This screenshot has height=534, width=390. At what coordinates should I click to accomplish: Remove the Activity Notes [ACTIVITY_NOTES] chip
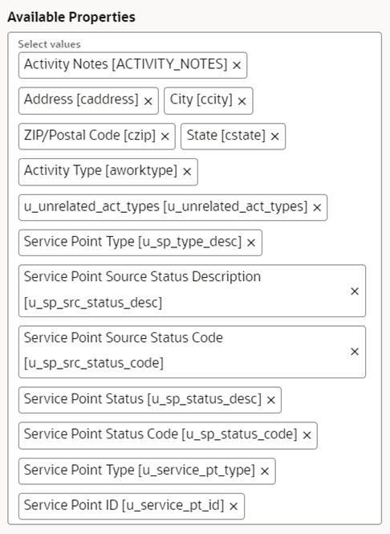(237, 65)
